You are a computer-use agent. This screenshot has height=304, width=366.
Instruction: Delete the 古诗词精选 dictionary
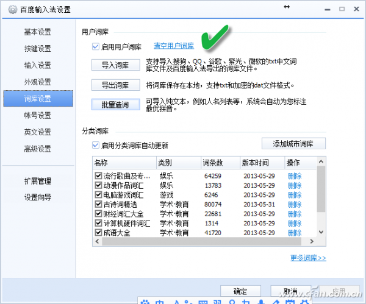pyautogui.click(x=295, y=205)
